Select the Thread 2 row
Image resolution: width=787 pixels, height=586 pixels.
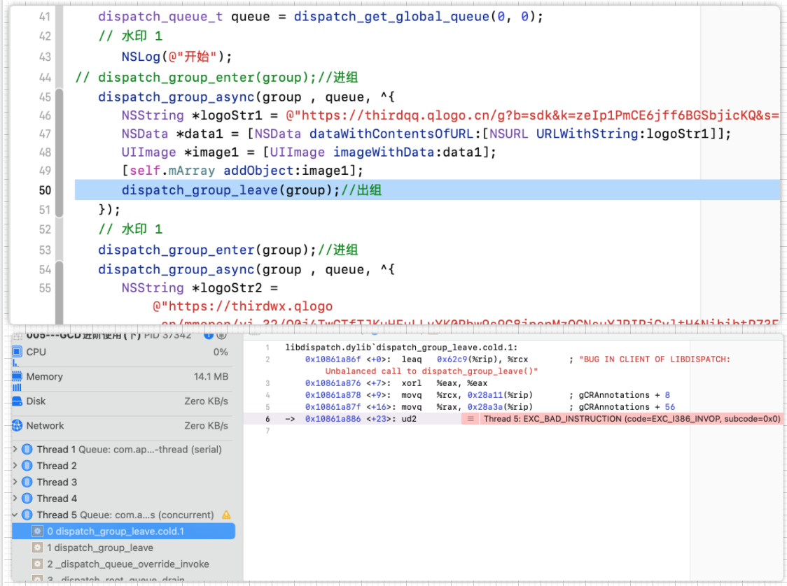pyautogui.click(x=123, y=466)
